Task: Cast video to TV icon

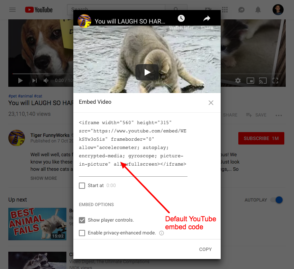Action: coord(263,81)
